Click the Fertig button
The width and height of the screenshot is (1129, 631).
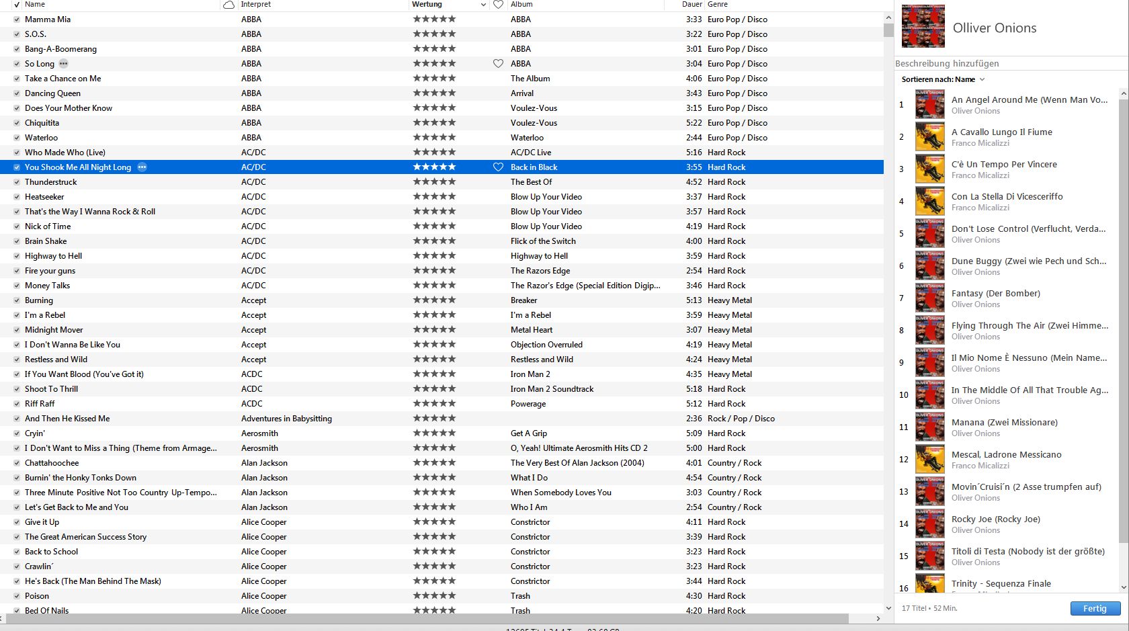pyautogui.click(x=1095, y=608)
